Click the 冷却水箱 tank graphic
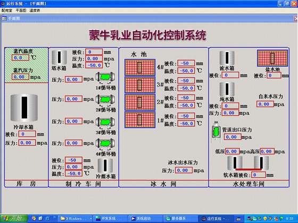The image size is (298, 223). (24, 107)
